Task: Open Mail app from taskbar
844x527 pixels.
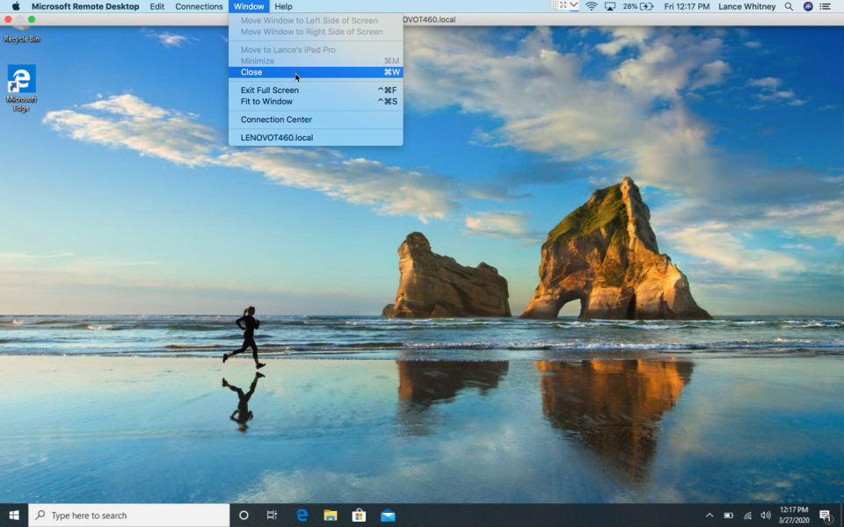Action: tap(388, 516)
